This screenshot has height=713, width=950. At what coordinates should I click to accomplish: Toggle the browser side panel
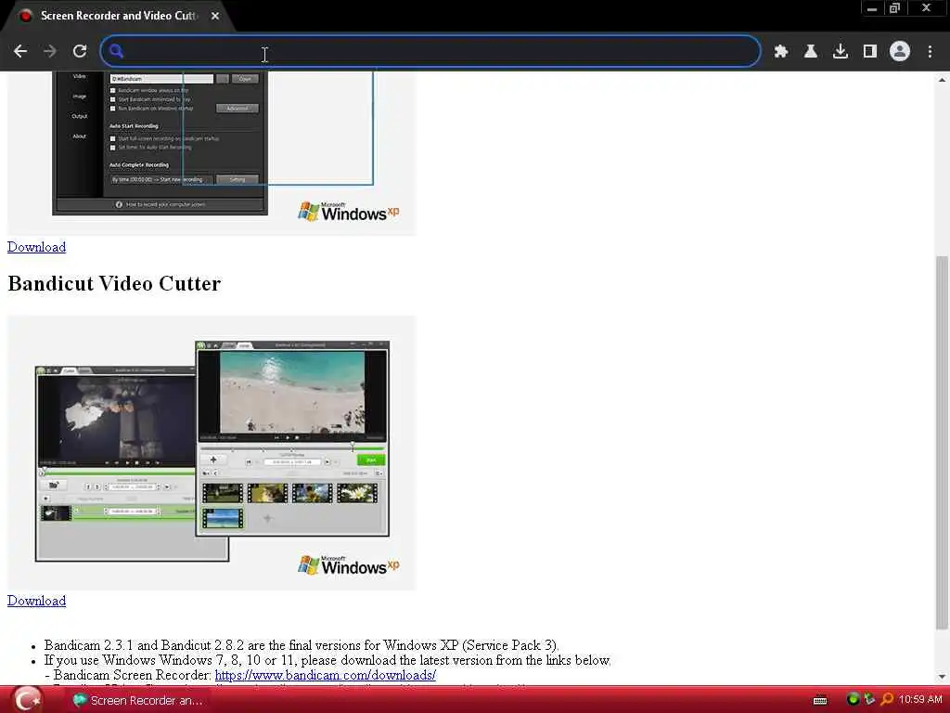(x=870, y=52)
